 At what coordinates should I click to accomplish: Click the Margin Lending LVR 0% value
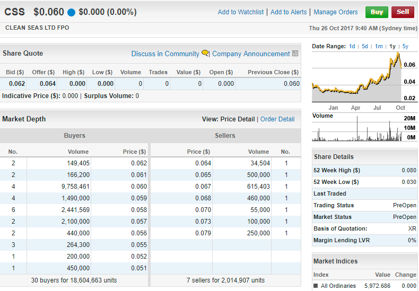(x=412, y=240)
